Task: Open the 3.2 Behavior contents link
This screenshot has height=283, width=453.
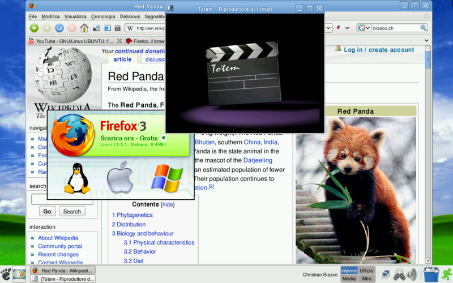Action: 140,251
